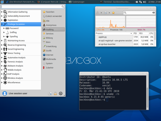Image resolution: width=161 pixels, height=121 pixels.
Task: Click the Mobile Analysis phone icon
Action: click(x=5, y=70)
